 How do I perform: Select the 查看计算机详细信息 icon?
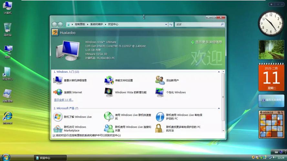pos(58,80)
